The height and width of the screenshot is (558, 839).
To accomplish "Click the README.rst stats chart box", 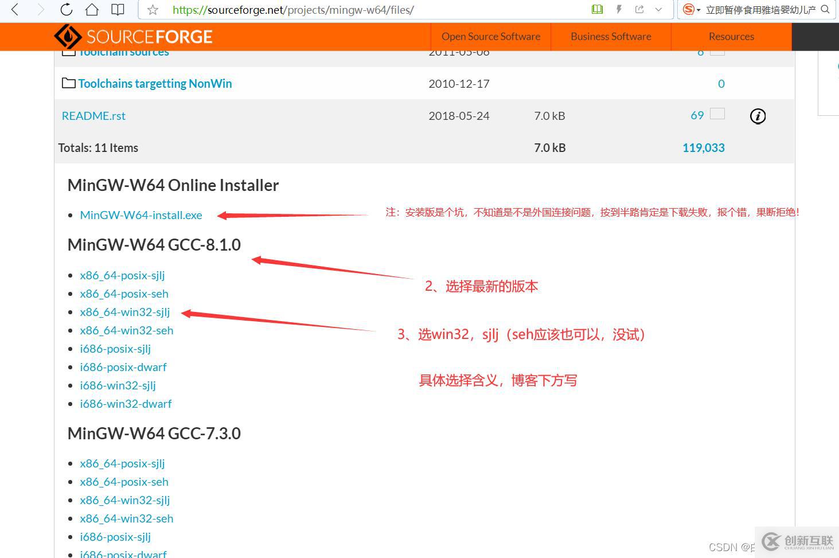I will pos(717,114).
